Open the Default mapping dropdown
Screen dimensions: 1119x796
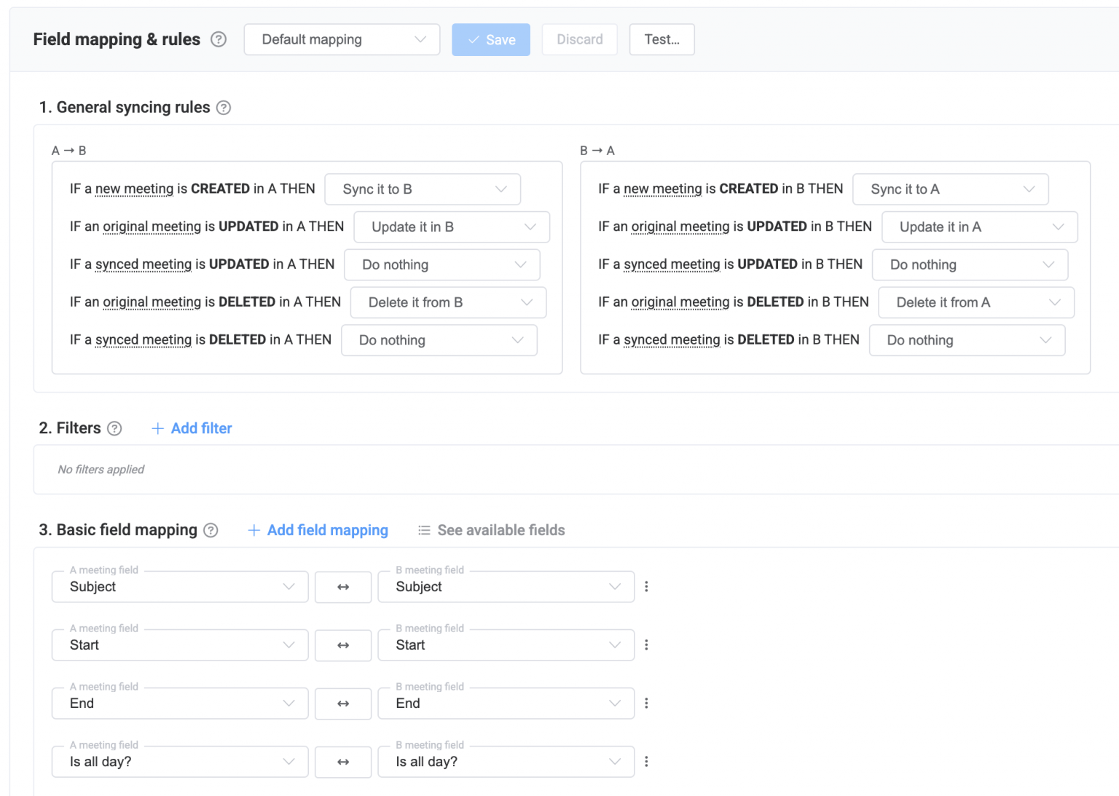point(341,39)
